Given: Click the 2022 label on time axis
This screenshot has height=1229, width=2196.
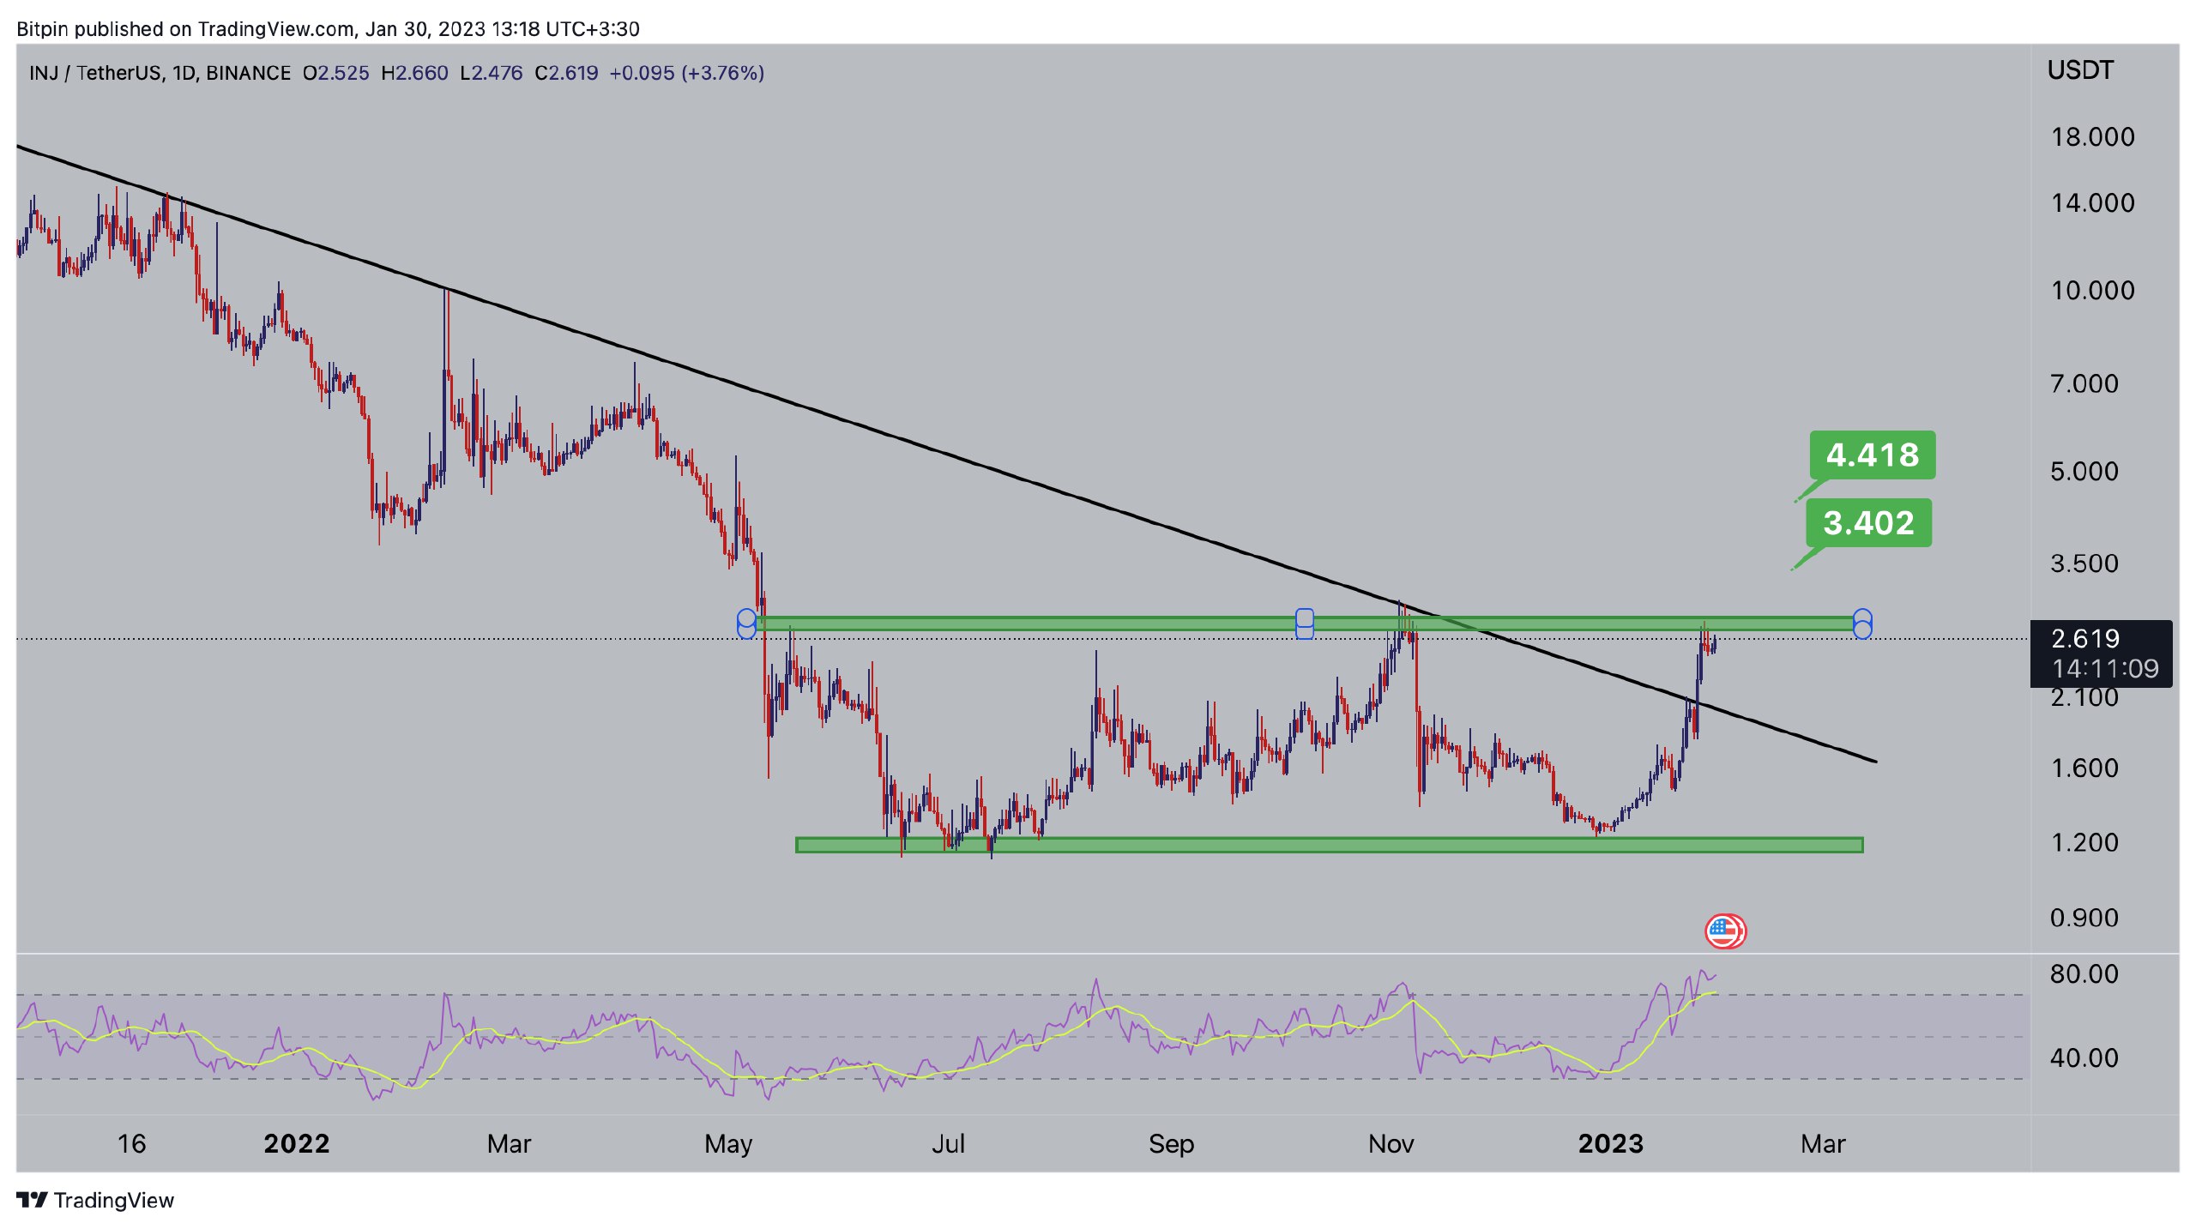Looking at the screenshot, I should [x=296, y=1143].
